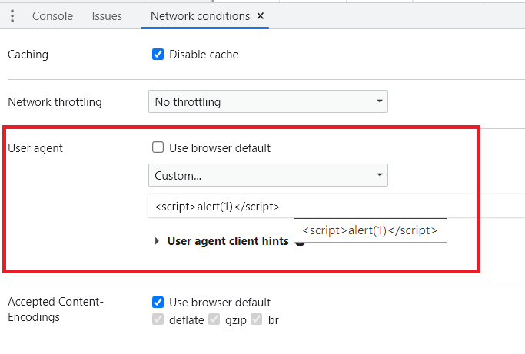Screen dimensions: 525x354
Task: Toggle the br encoding checkbox
Action: (257, 319)
